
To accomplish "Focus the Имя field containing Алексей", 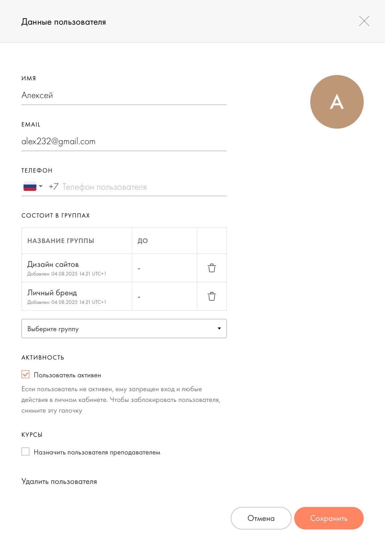I will (x=124, y=95).
